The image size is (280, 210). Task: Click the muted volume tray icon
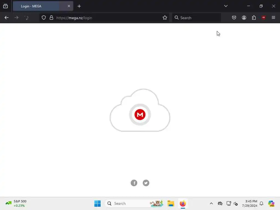click(236, 203)
